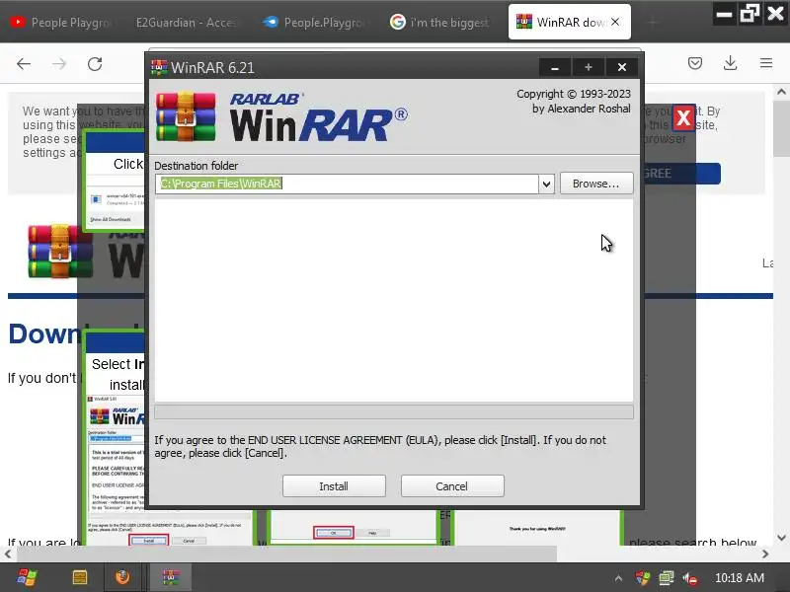
Task: Open the taskbar clock showing 10:18 AM
Action: 739,578
